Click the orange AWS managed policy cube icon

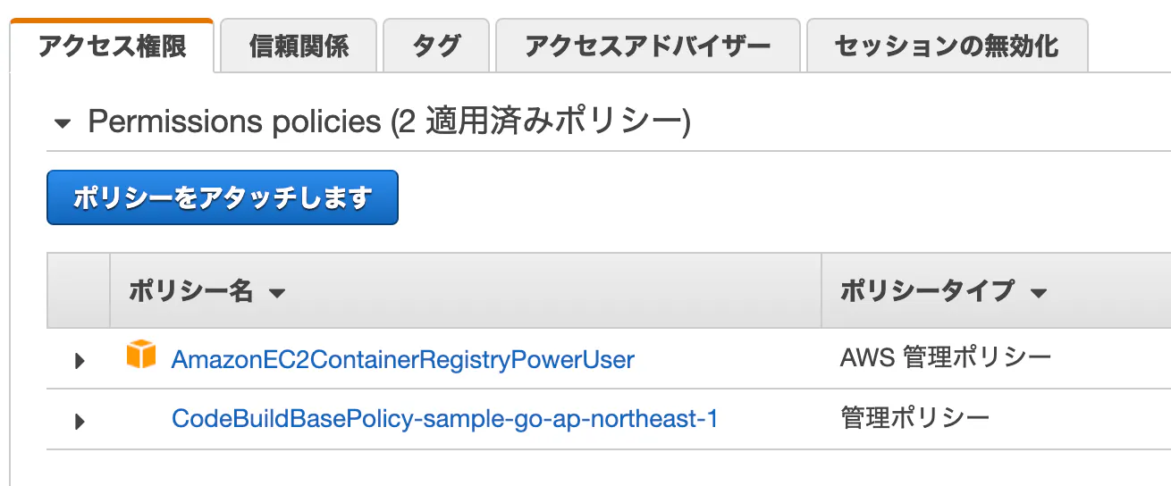point(140,355)
